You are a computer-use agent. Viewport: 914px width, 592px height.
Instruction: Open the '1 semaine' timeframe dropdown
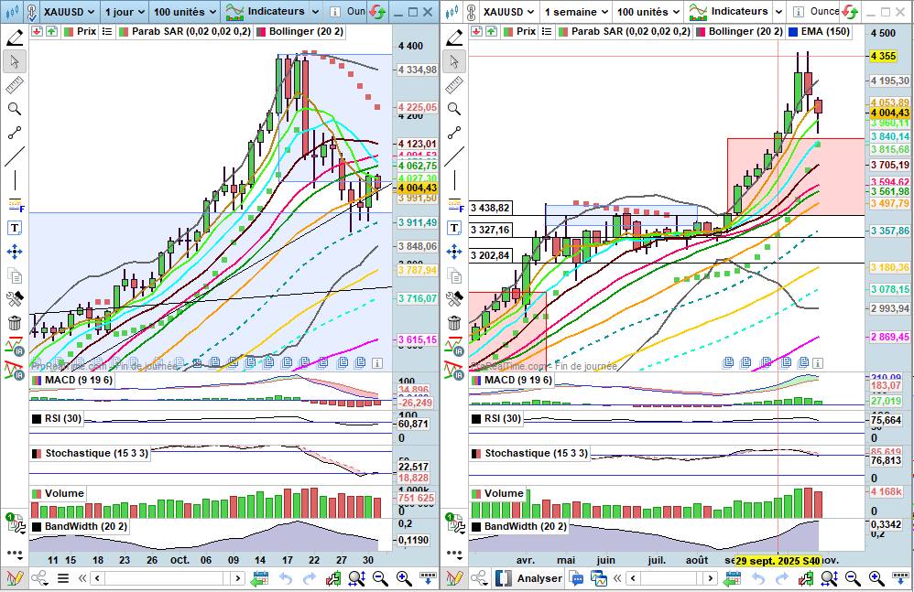click(573, 12)
